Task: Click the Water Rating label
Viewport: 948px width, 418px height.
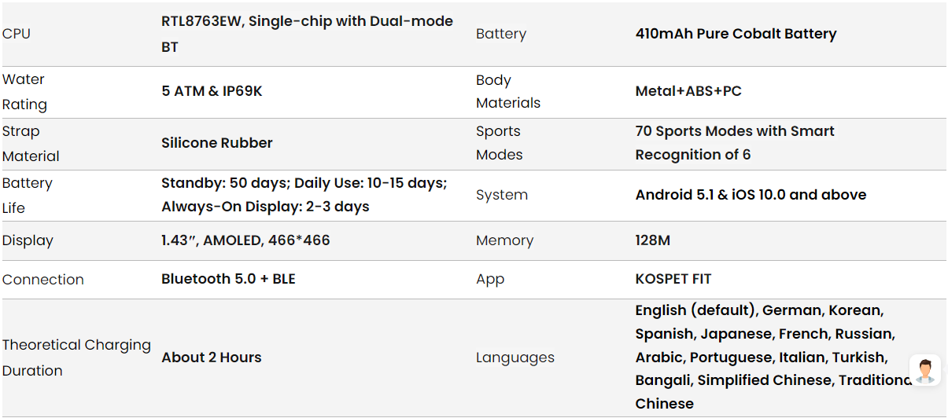Action: (x=24, y=92)
